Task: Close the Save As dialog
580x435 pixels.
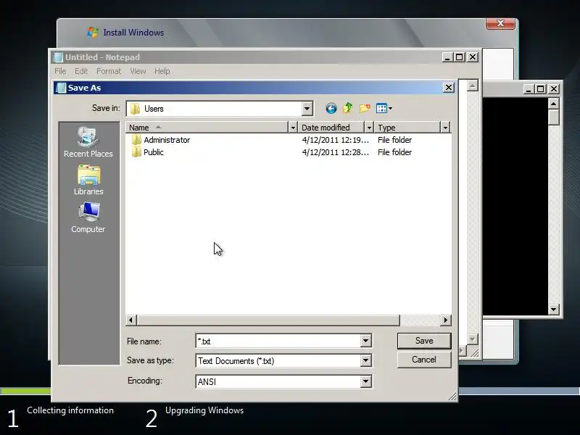Action: click(x=448, y=88)
